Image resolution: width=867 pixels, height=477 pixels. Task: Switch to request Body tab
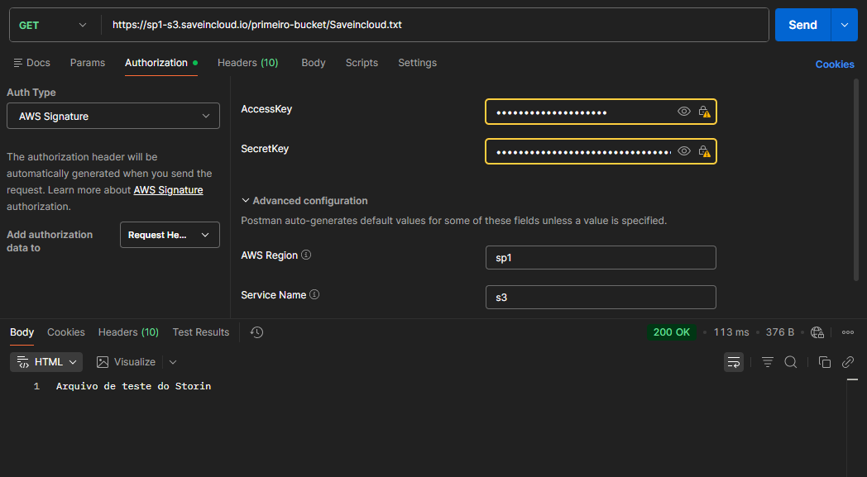[x=313, y=63]
